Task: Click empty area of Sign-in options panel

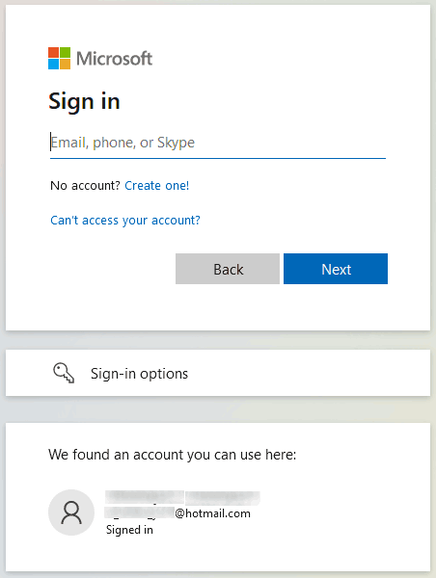Action: (310, 373)
